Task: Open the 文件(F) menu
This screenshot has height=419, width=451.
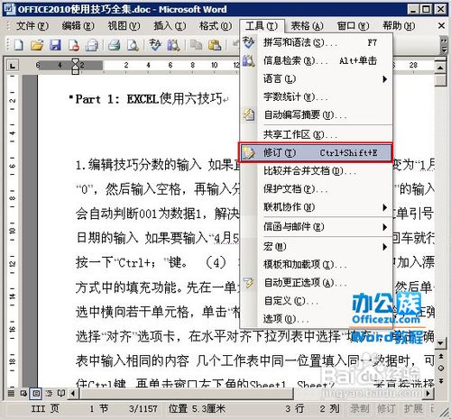Action: click(x=32, y=26)
